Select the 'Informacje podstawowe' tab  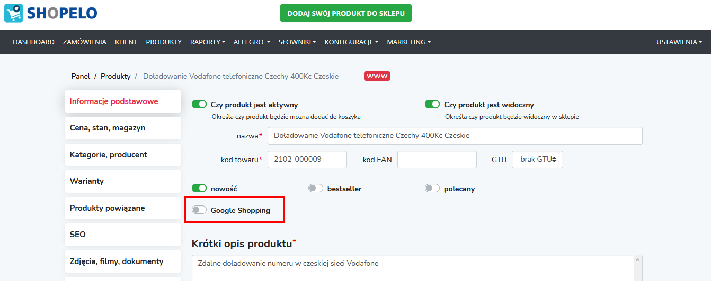(x=123, y=101)
